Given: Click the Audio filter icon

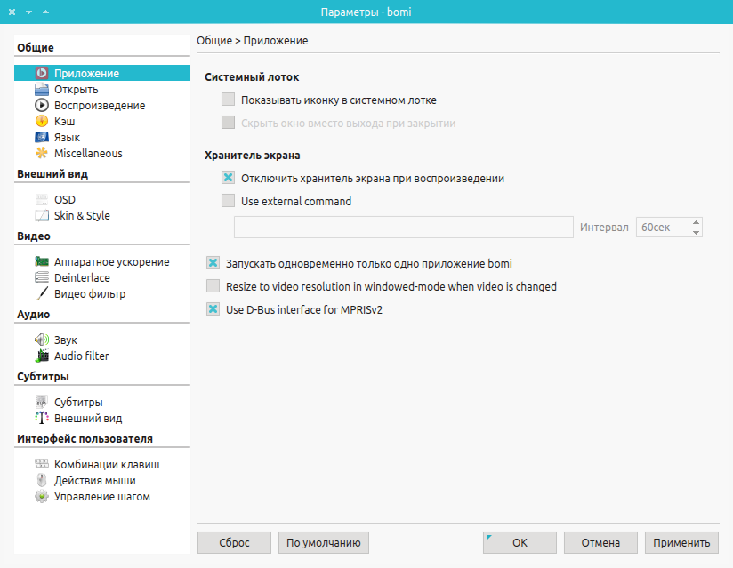Looking at the screenshot, I should [x=42, y=356].
